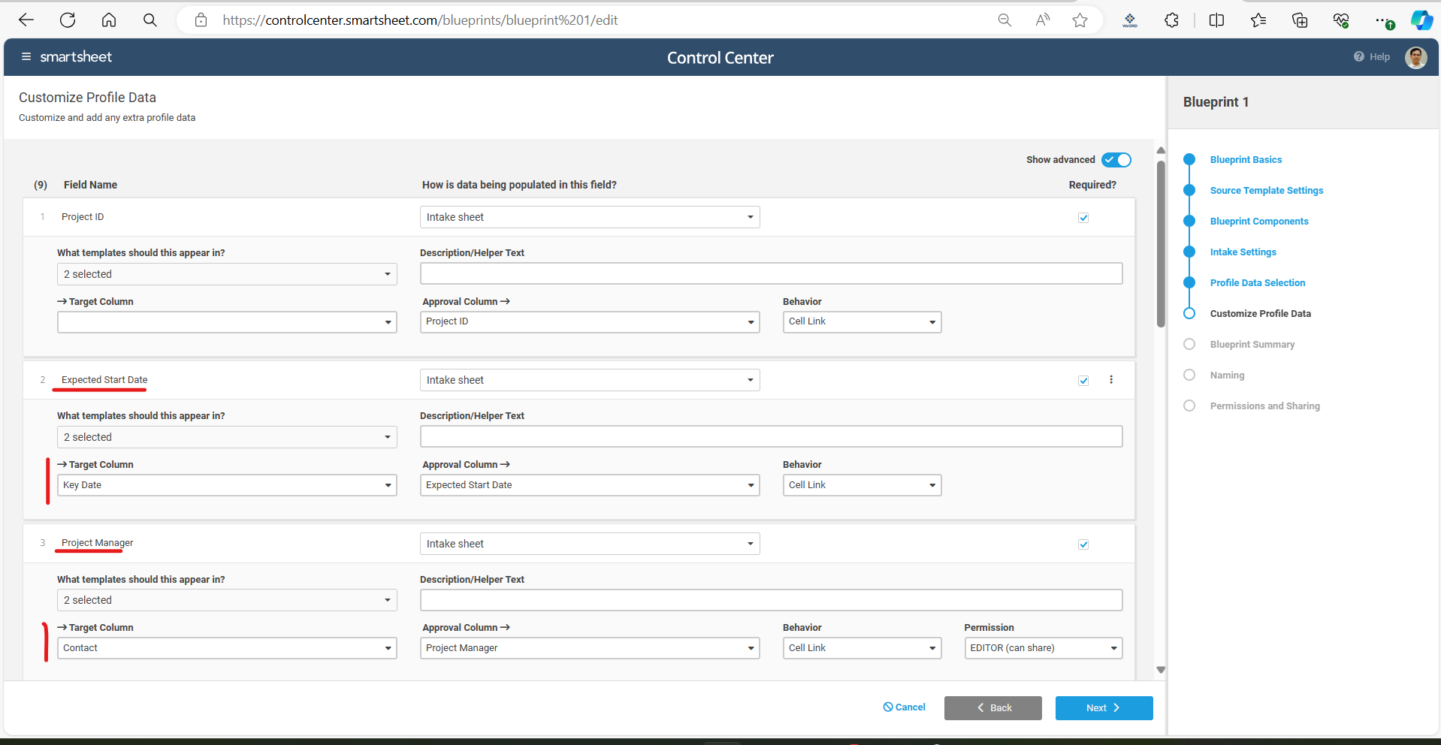Open the Expected Start Date row options menu
The image size is (1441, 745).
coord(1111,380)
